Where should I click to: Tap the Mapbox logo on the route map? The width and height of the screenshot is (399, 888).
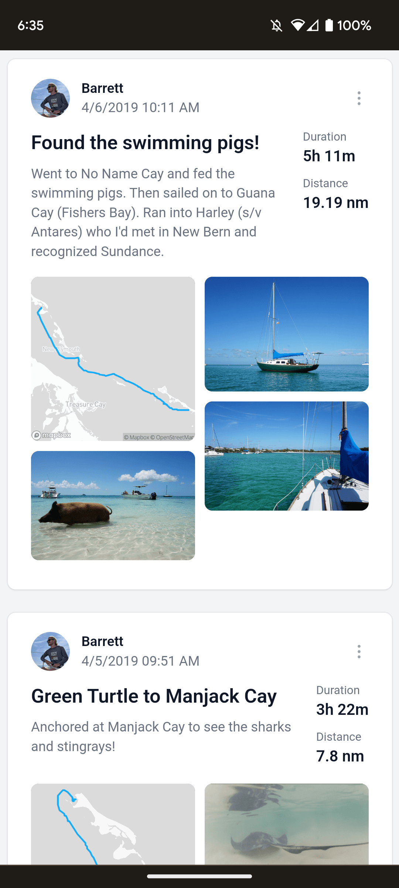[52, 435]
